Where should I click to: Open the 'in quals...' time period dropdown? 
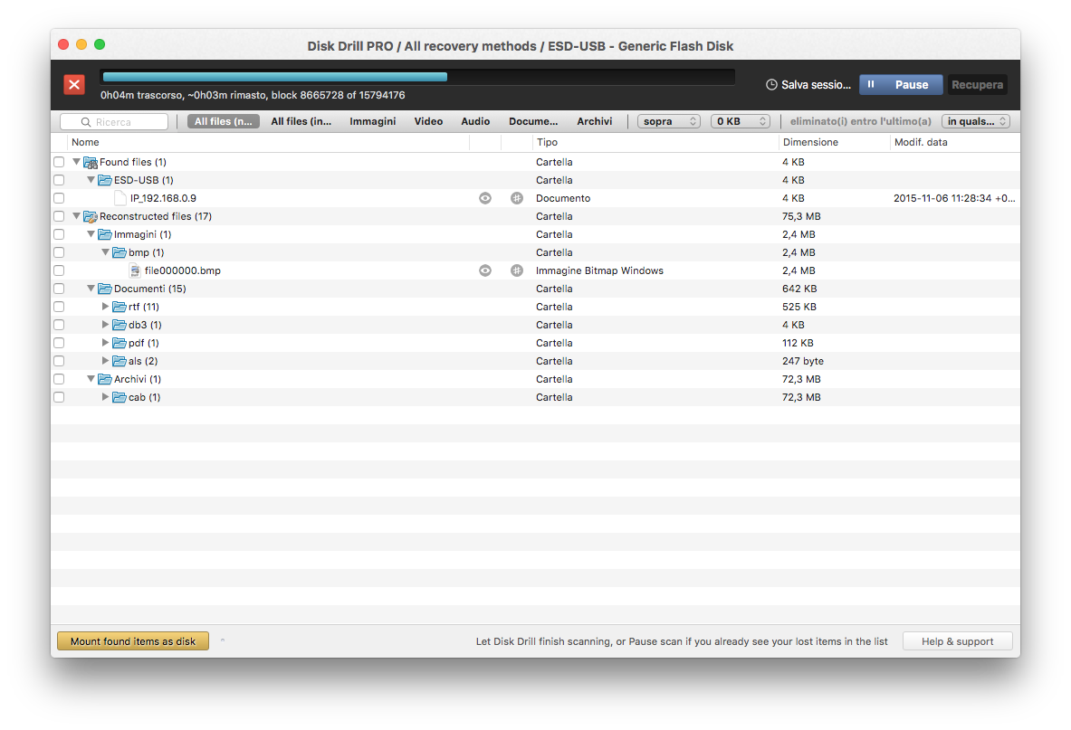976,121
